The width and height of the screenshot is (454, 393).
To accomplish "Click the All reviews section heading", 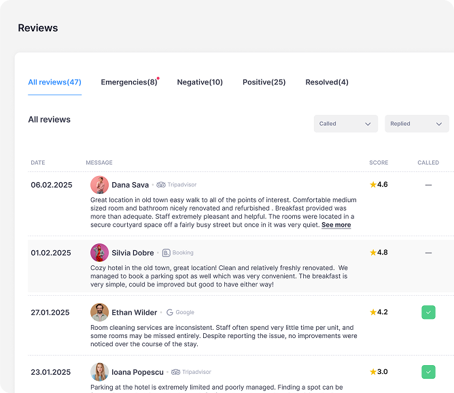I will [x=49, y=120].
